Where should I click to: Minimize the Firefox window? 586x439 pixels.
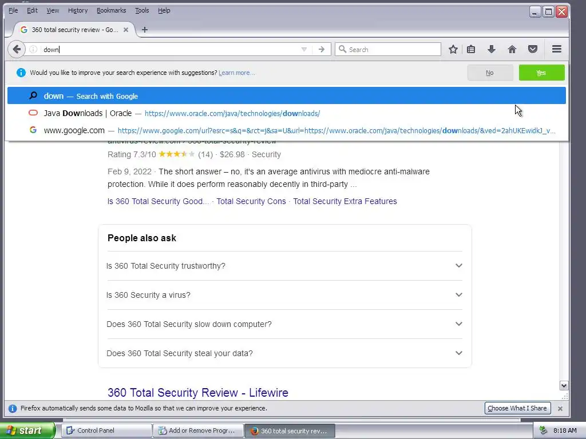535,12
